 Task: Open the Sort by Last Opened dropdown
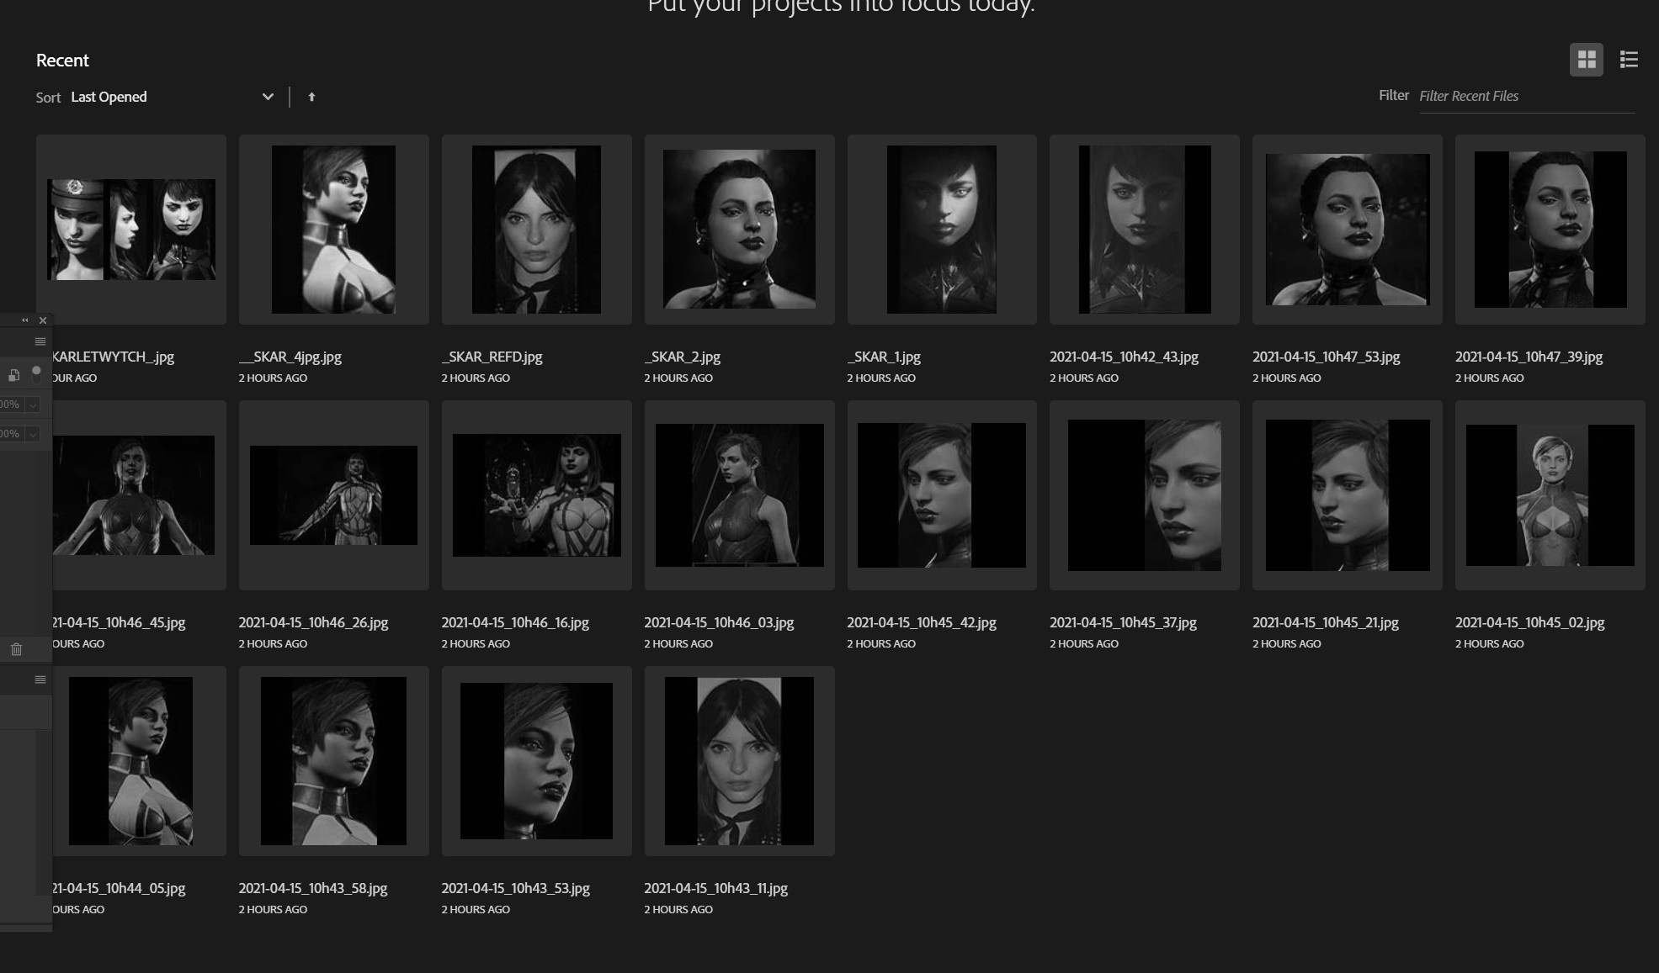(173, 97)
